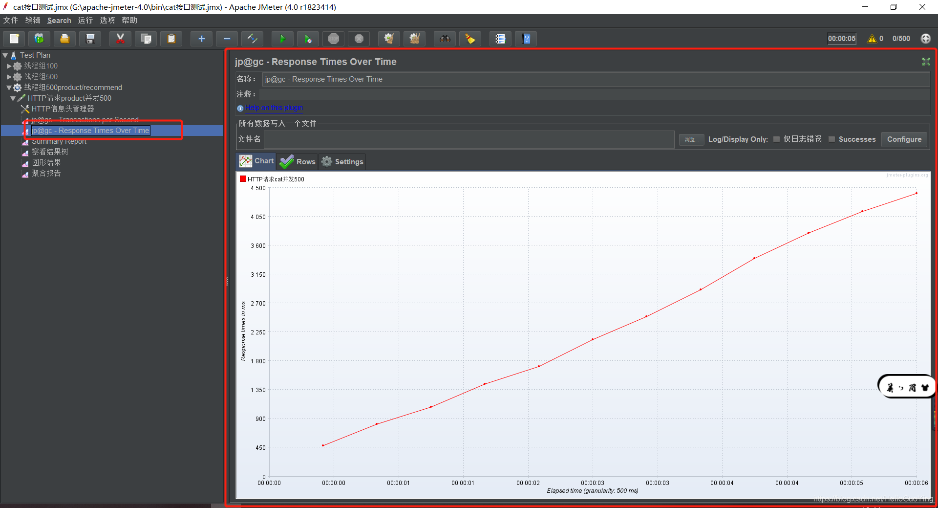Open the 文件 menu
Viewport: 938px width, 508px height.
10,20
